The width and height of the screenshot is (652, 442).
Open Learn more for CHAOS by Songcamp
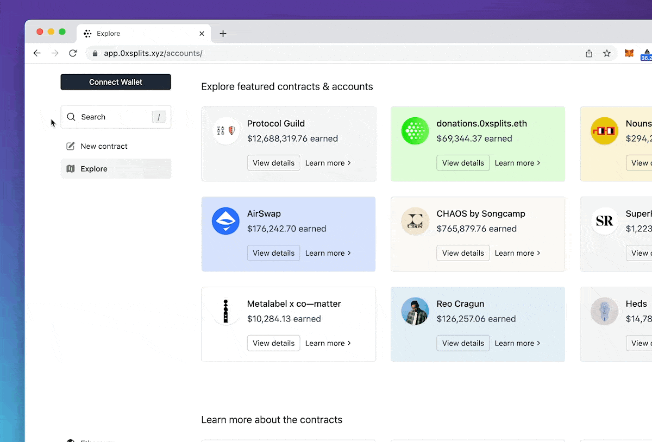click(x=518, y=253)
